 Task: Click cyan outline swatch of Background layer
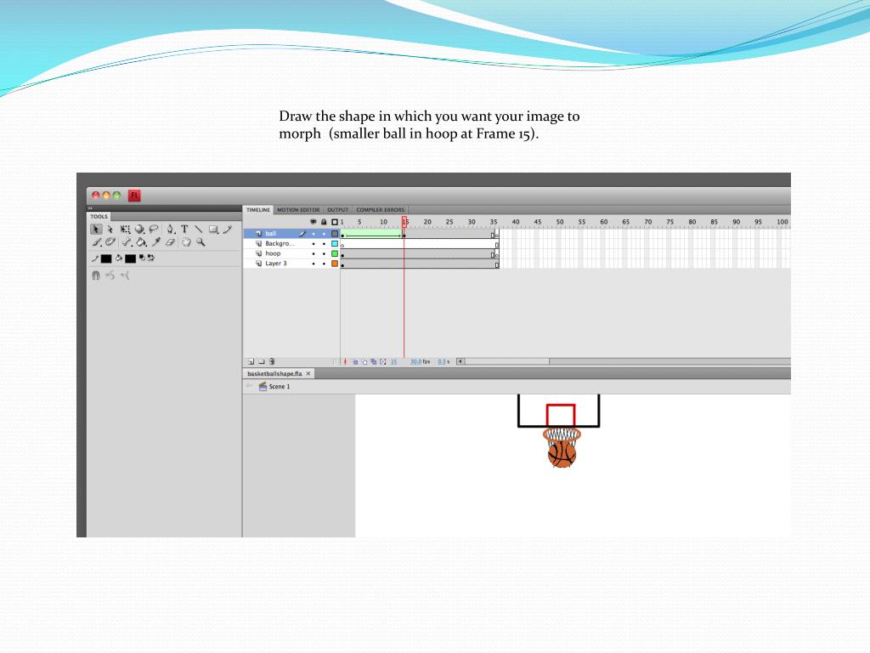335,244
